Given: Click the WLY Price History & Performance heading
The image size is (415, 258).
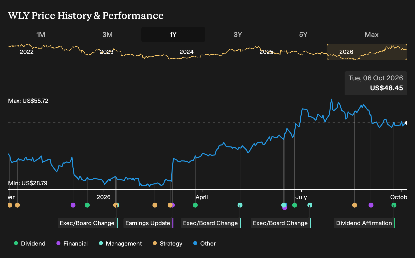Looking at the screenshot, I should tap(86, 15).
